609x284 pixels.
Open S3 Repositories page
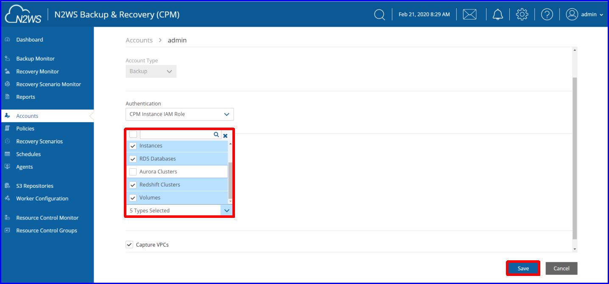point(35,186)
